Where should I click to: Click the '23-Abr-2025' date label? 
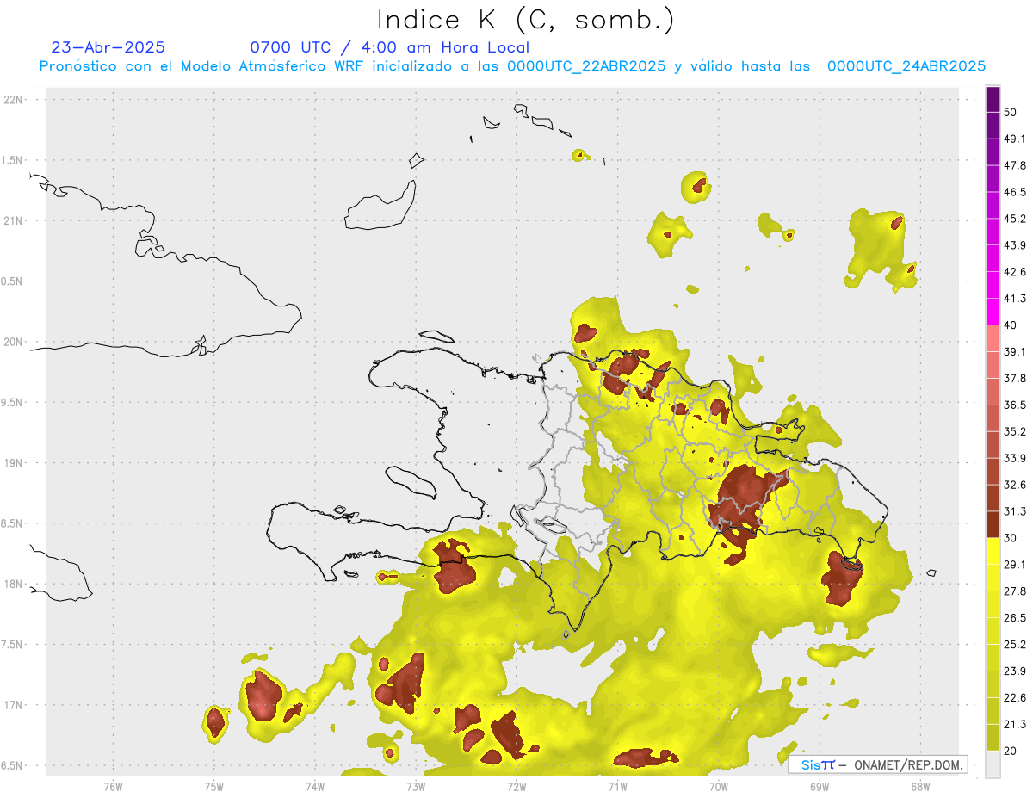click(x=108, y=47)
